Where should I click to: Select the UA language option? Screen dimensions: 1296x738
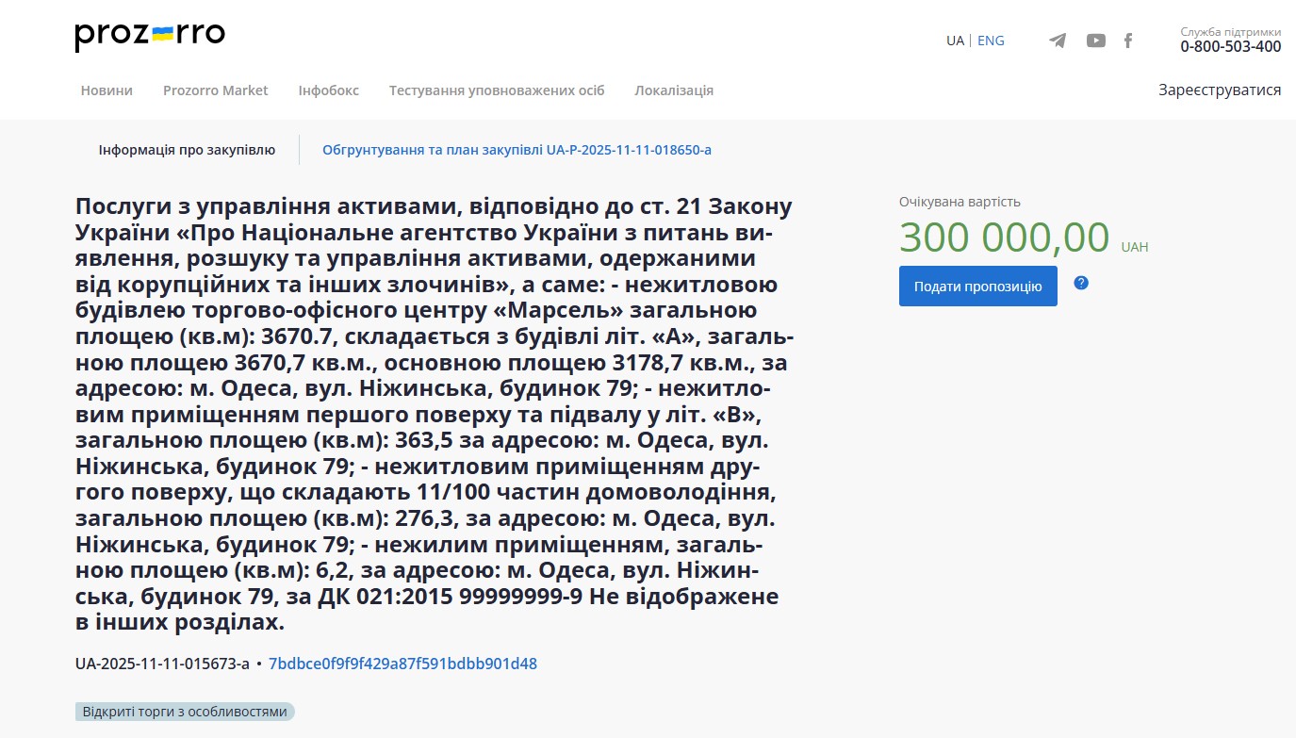[x=955, y=41]
